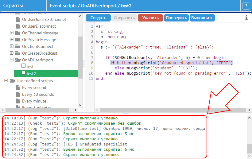Click the OnClientConnect folder icon

(x=18, y=46)
